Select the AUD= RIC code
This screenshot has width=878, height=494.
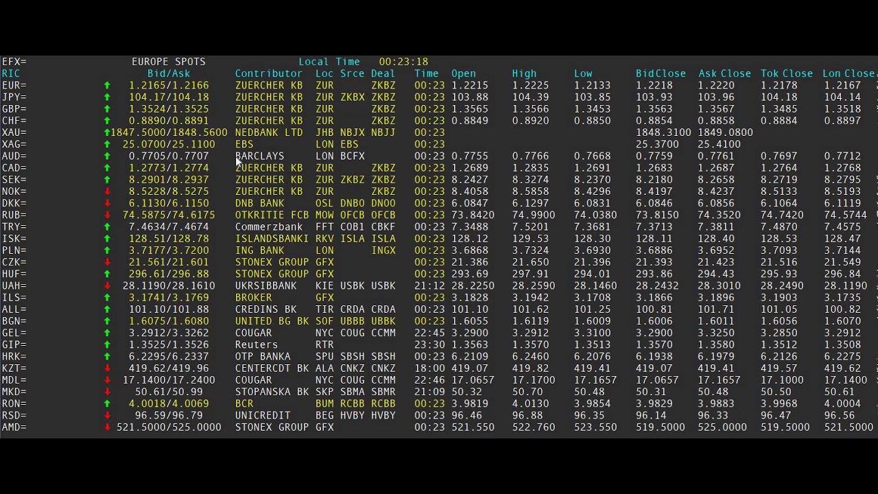click(14, 156)
